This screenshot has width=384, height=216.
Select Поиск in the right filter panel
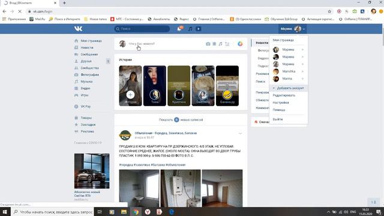pyautogui.click(x=260, y=82)
